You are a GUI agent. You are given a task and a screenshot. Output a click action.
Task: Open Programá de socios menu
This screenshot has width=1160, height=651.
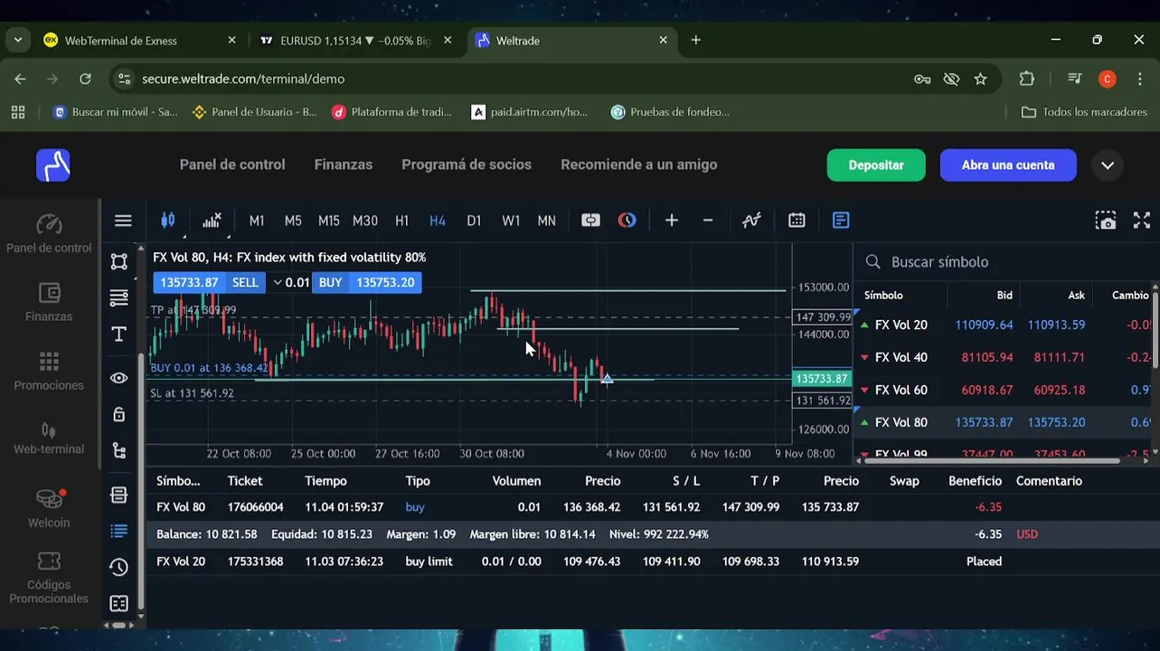[467, 165]
